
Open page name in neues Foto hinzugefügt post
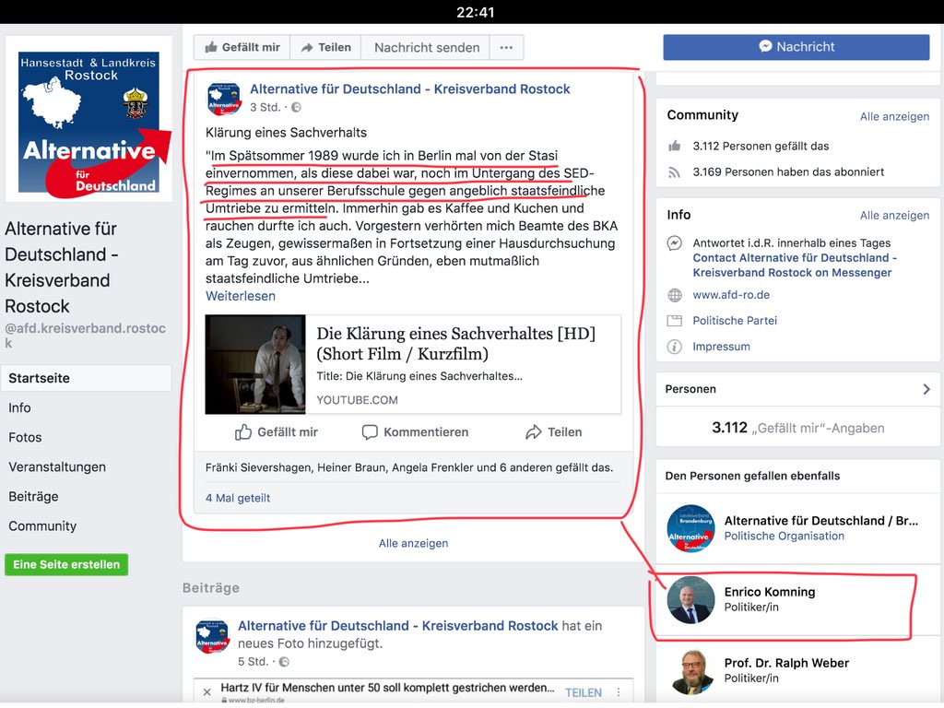398,626
